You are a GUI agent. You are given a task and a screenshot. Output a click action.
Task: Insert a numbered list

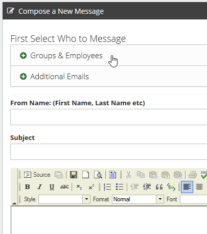[107, 187]
